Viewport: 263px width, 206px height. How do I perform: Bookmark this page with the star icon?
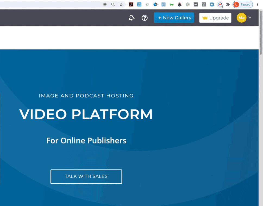[x=121, y=5]
